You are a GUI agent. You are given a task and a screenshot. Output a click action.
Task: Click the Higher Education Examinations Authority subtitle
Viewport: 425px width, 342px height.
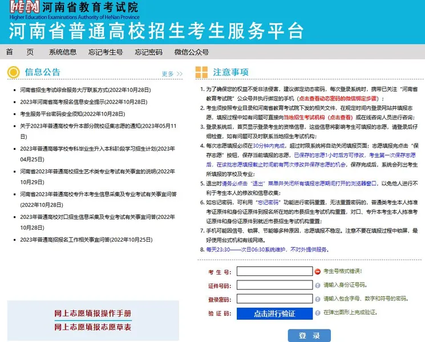point(75,17)
